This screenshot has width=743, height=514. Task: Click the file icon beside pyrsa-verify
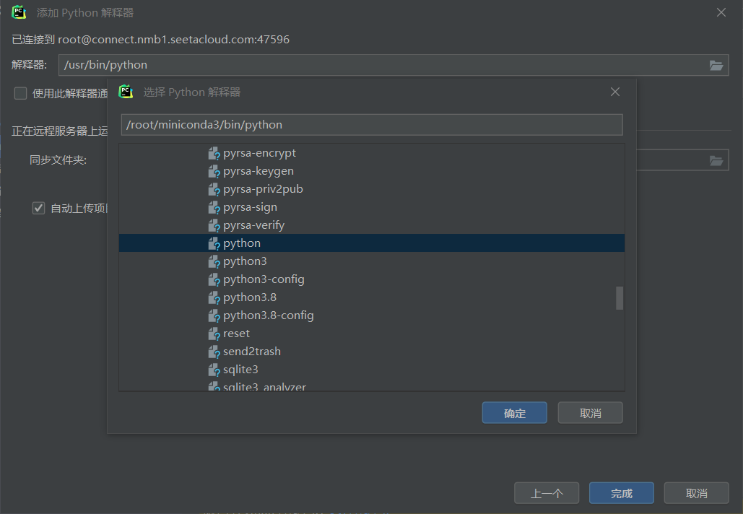pyautogui.click(x=214, y=225)
